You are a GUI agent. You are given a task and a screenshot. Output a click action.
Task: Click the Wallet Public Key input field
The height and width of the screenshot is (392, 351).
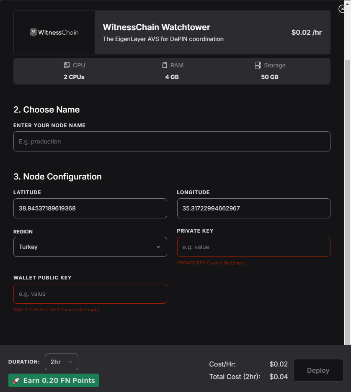pos(90,294)
